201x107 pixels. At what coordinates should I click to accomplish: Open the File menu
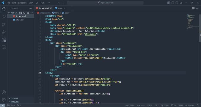pos(8,3)
